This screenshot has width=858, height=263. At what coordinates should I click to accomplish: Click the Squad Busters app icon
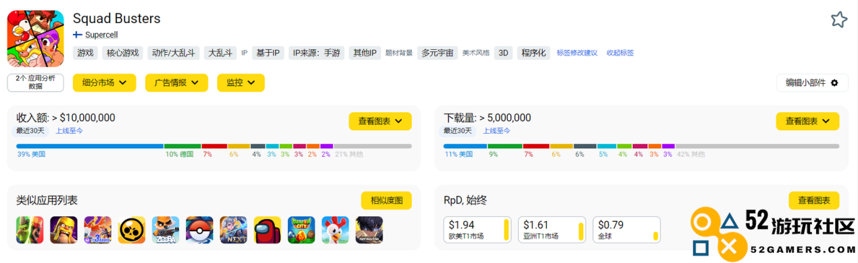35,39
